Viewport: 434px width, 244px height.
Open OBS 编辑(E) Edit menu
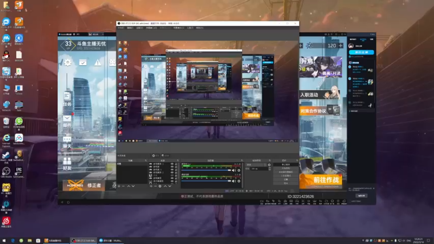click(x=130, y=28)
